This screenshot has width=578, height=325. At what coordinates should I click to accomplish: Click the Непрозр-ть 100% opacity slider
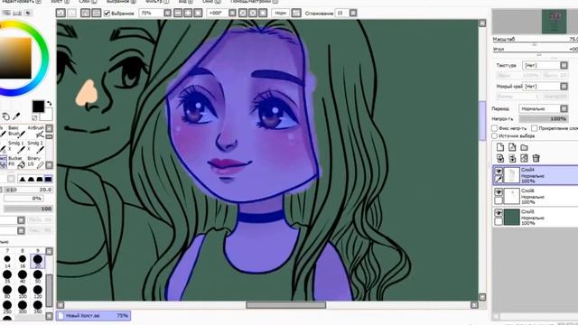(x=544, y=118)
